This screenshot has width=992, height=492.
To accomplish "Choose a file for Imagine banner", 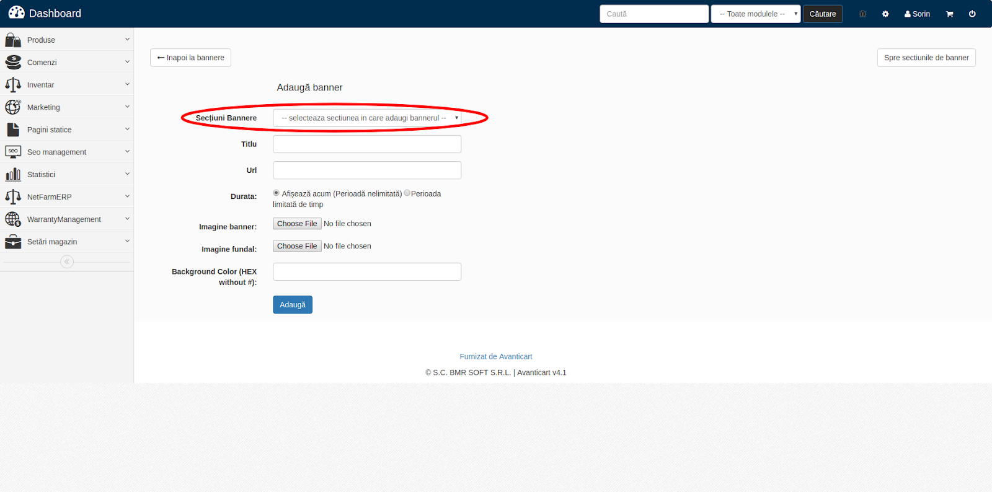I will [x=297, y=224].
